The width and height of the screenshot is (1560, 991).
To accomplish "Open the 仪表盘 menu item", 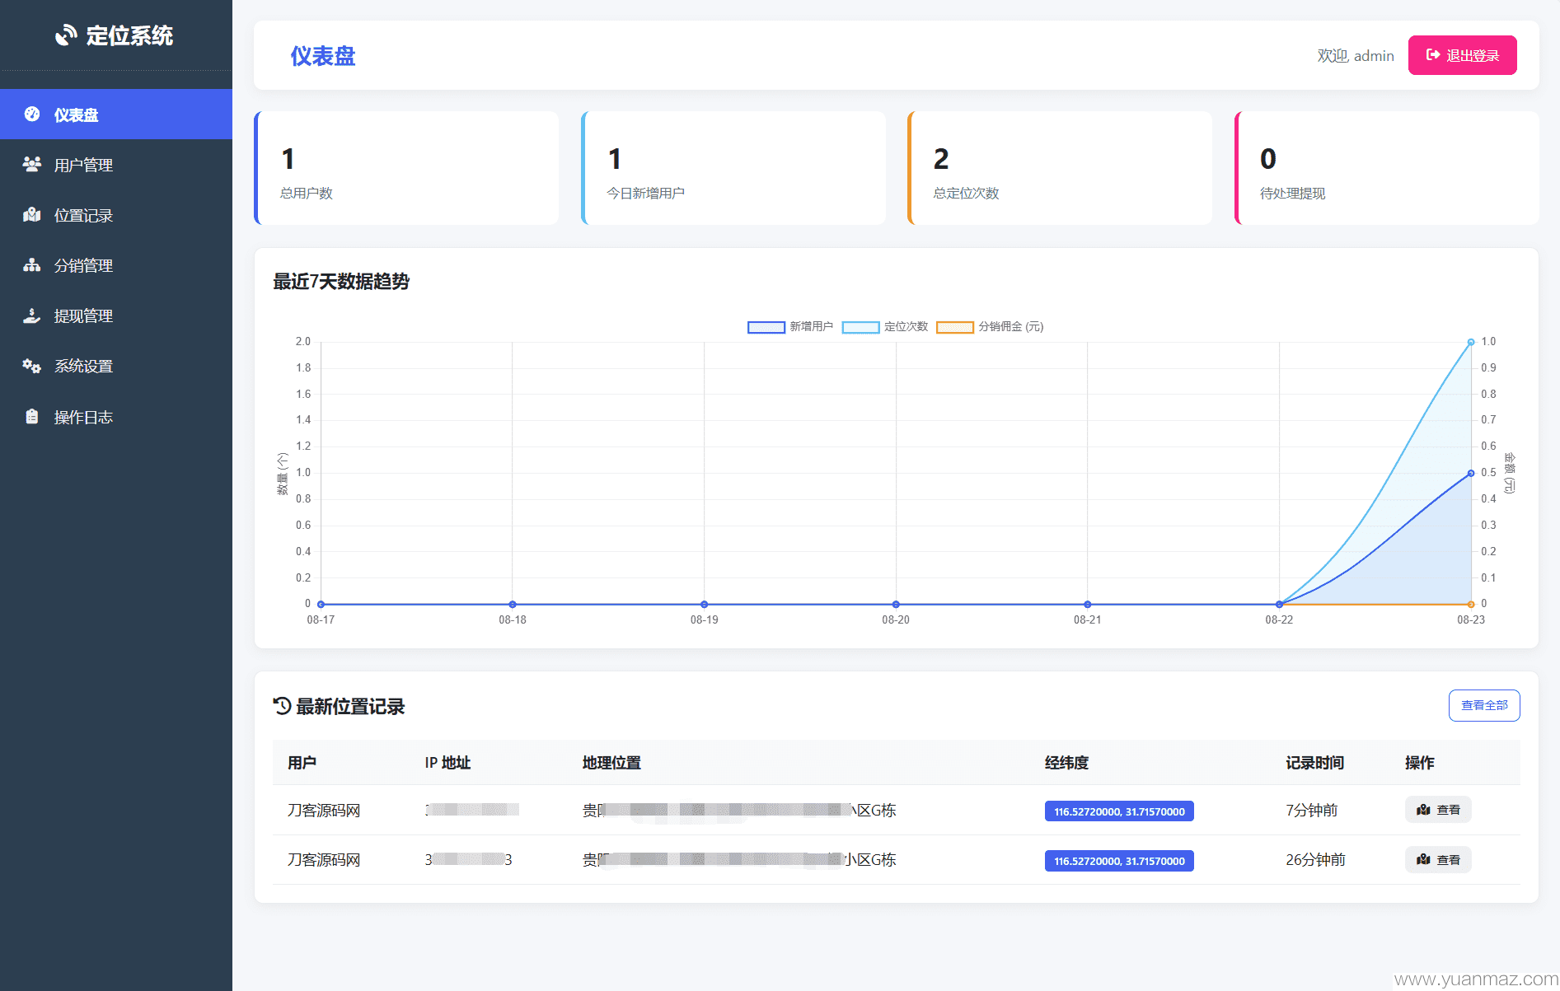I will click(x=116, y=115).
